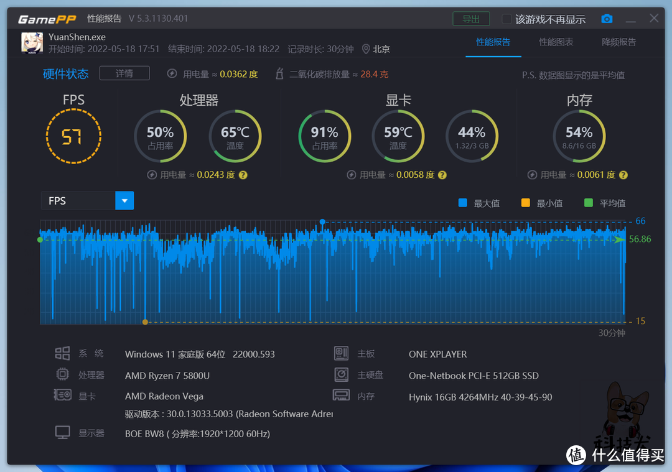The width and height of the screenshot is (672, 472).
Task: Open the 性能图表 tab
Action: (x=556, y=42)
